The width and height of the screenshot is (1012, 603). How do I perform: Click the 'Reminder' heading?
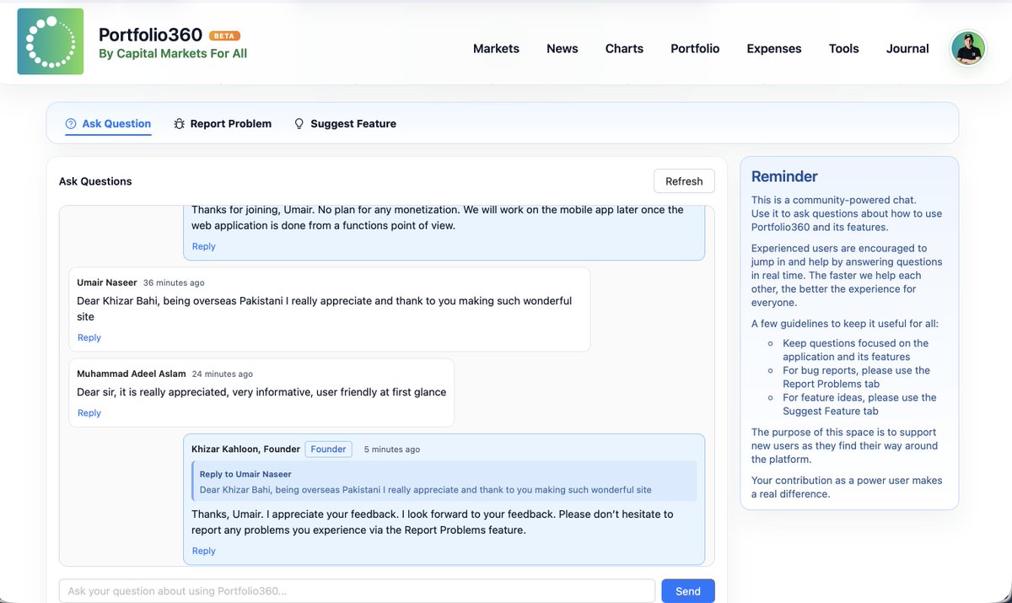point(784,176)
